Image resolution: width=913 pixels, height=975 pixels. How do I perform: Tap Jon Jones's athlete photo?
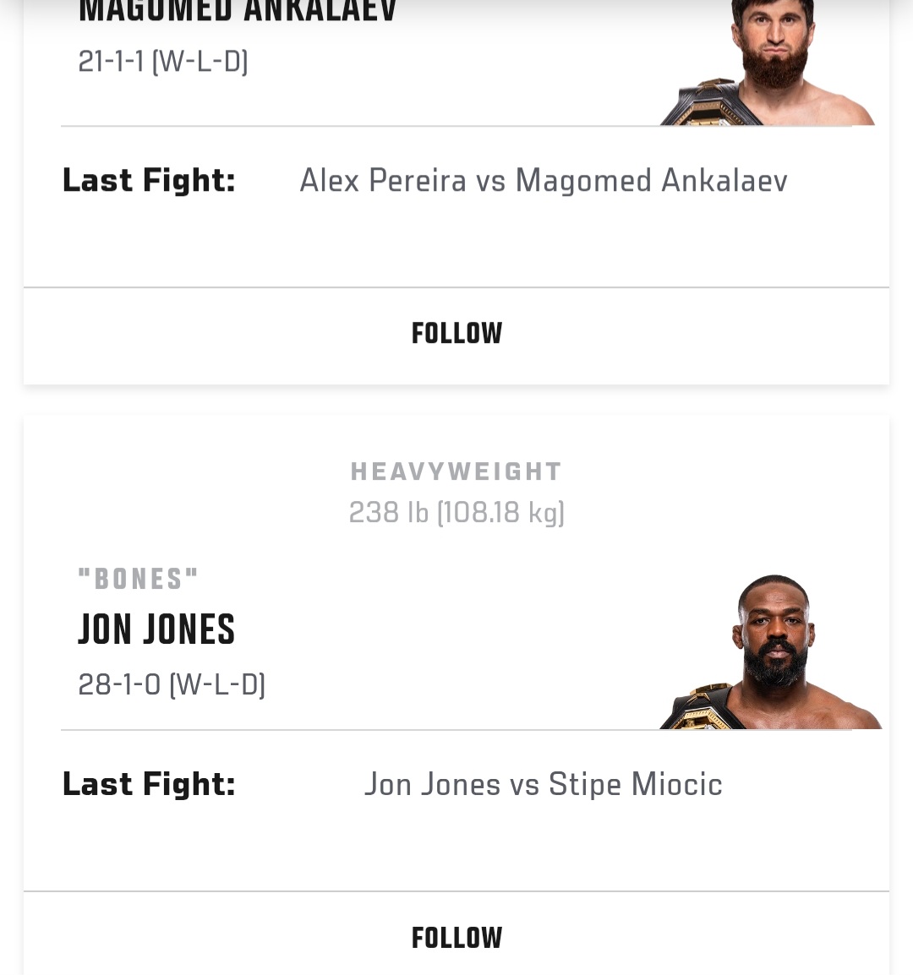[770, 651]
